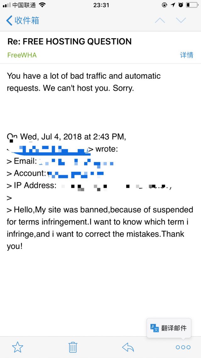The width and height of the screenshot is (201, 358).
Task: Tap the location arrow status icon
Action: (x=173, y=5)
